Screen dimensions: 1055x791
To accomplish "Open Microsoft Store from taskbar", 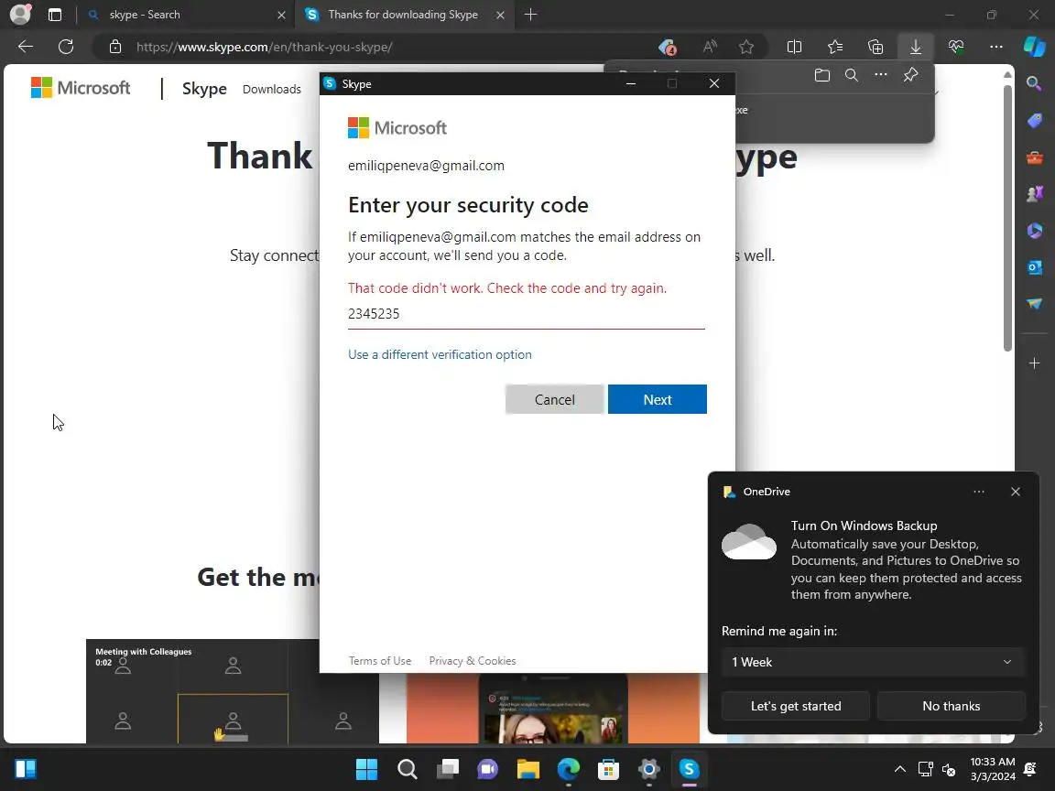I will pos(609,769).
